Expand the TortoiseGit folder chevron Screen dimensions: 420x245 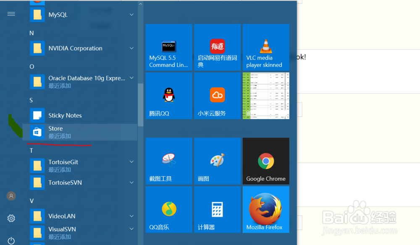(131, 162)
